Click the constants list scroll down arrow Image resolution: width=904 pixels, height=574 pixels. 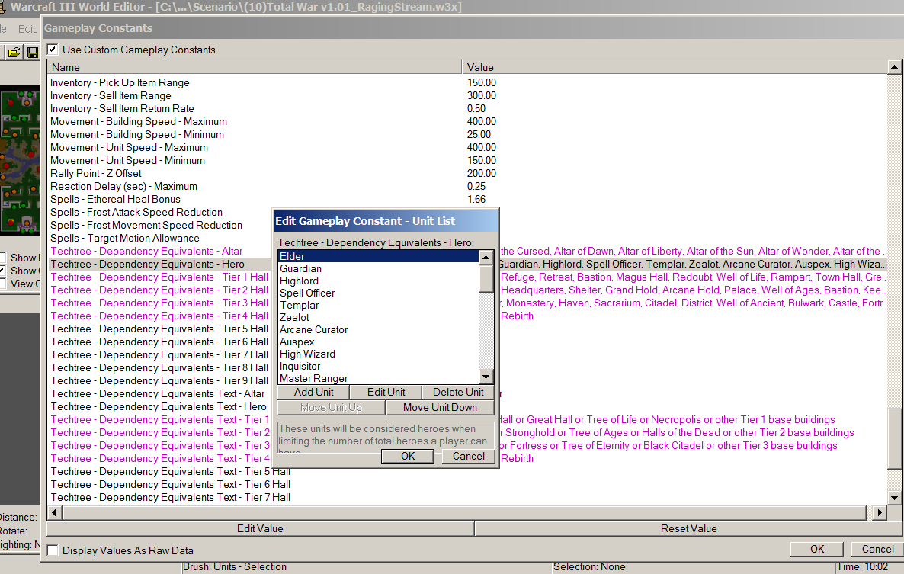tap(894, 498)
